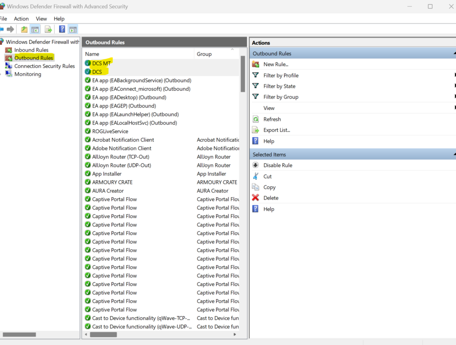The height and width of the screenshot is (345, 456).
Task: Click the New Rule action icon
Action: click(x=256, y=64)
